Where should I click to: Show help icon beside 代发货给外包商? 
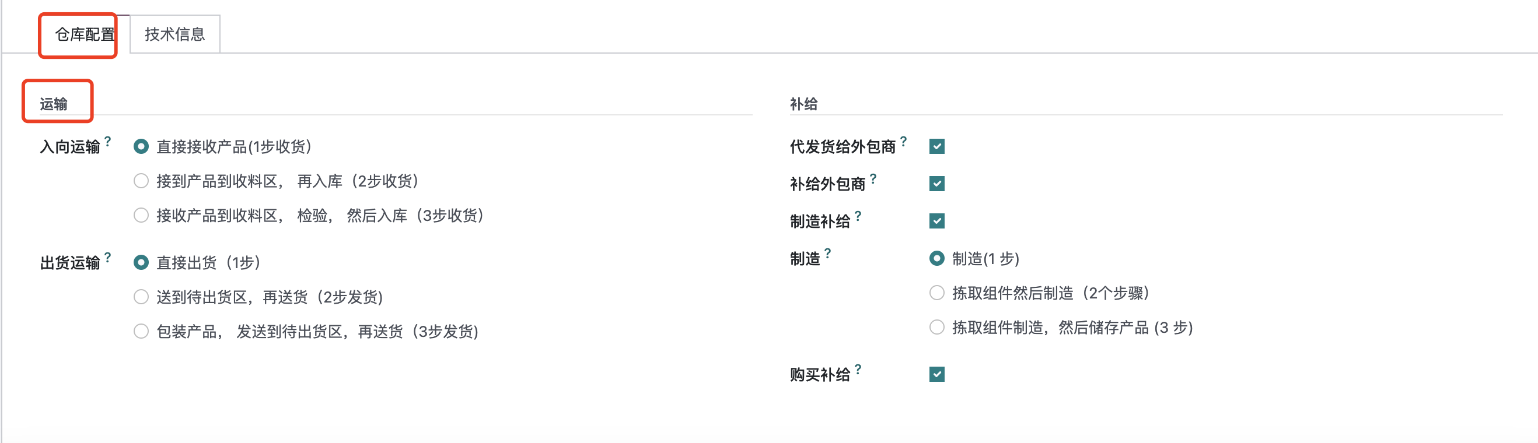click(x=903, y=141)
